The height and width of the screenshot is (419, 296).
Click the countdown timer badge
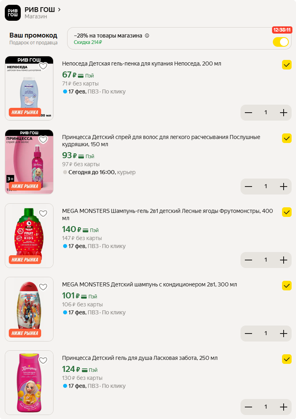(282, 30)
